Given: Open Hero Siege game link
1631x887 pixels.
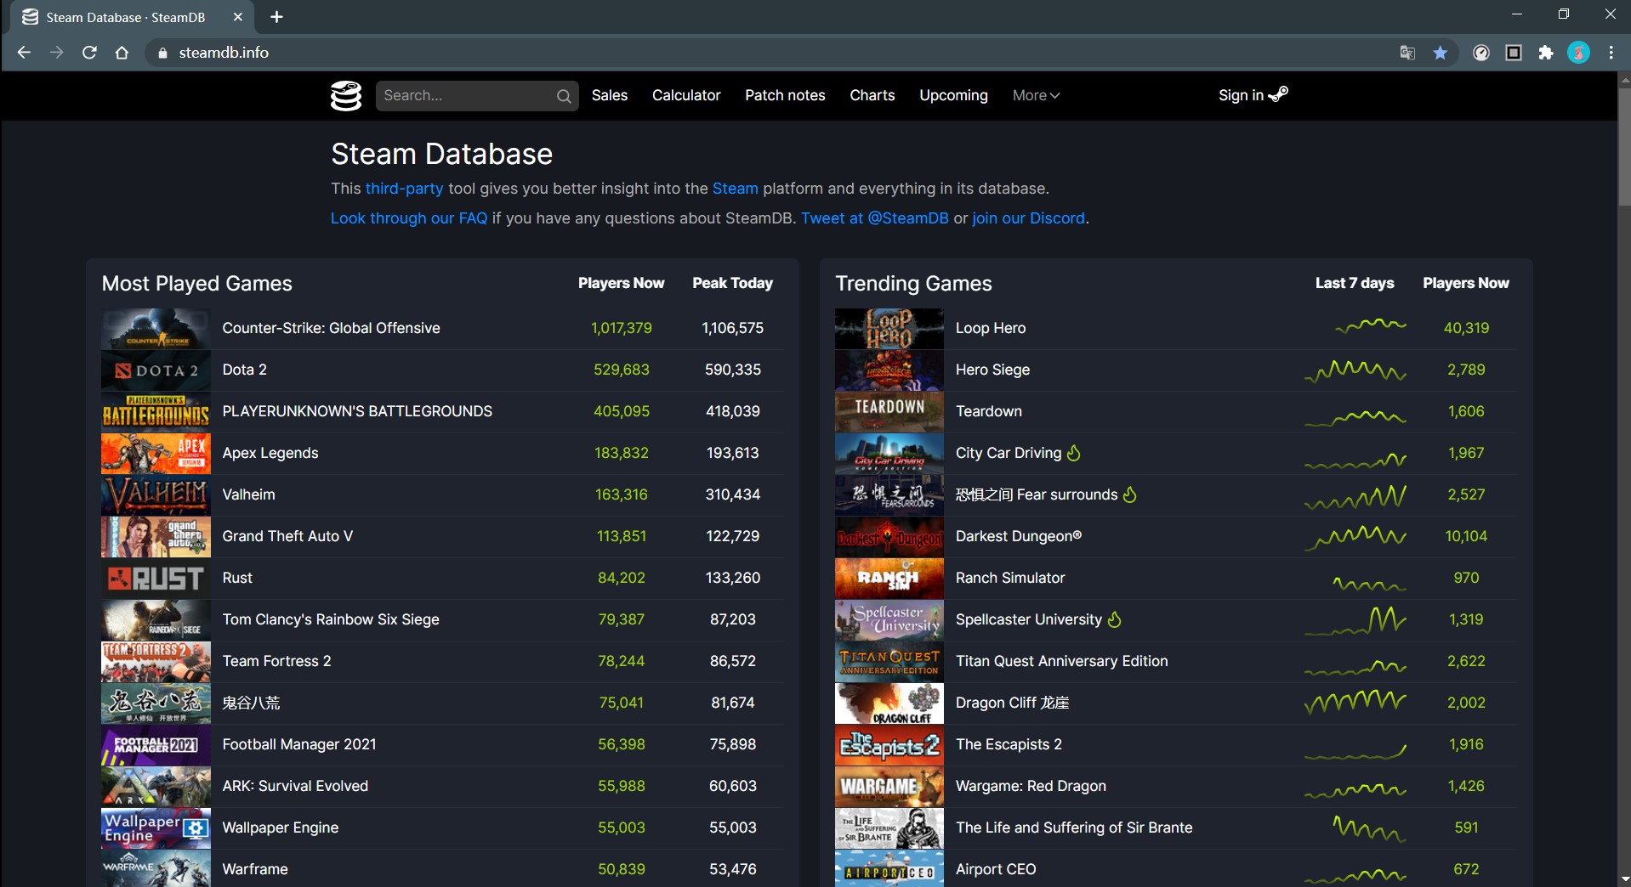Looking at the screenshot, I should pos(992,370).
